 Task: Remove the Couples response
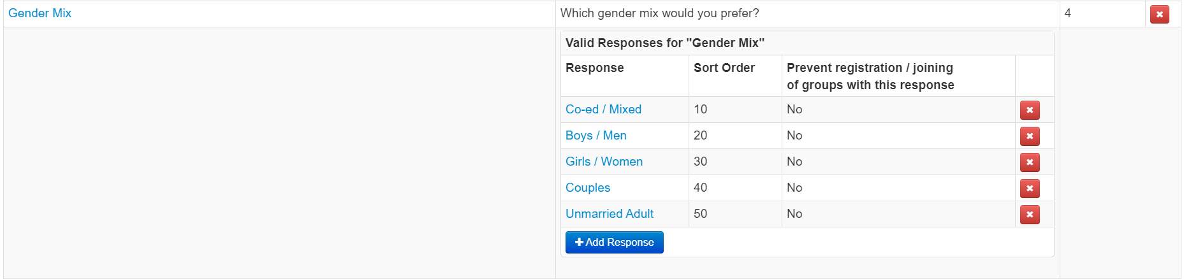(1030, 189)
